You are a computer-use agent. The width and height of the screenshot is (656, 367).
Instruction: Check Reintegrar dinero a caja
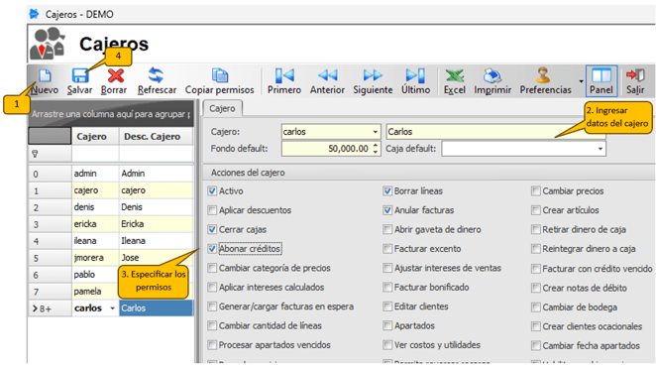coord(536,249)
